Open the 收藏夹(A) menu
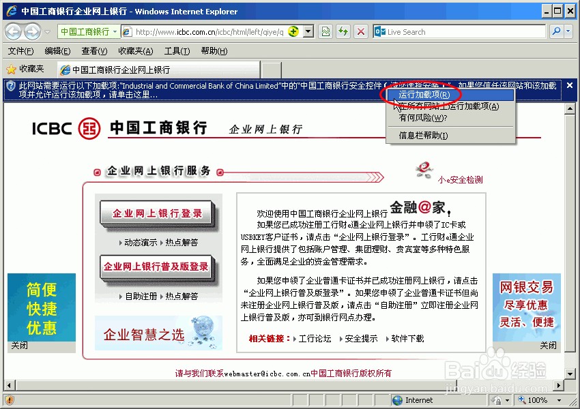580x409 pixels. click(135, 51)
